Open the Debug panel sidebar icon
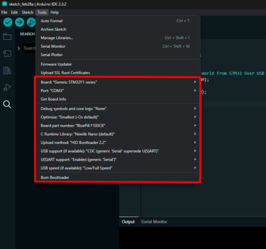 (x=7, y=87)
